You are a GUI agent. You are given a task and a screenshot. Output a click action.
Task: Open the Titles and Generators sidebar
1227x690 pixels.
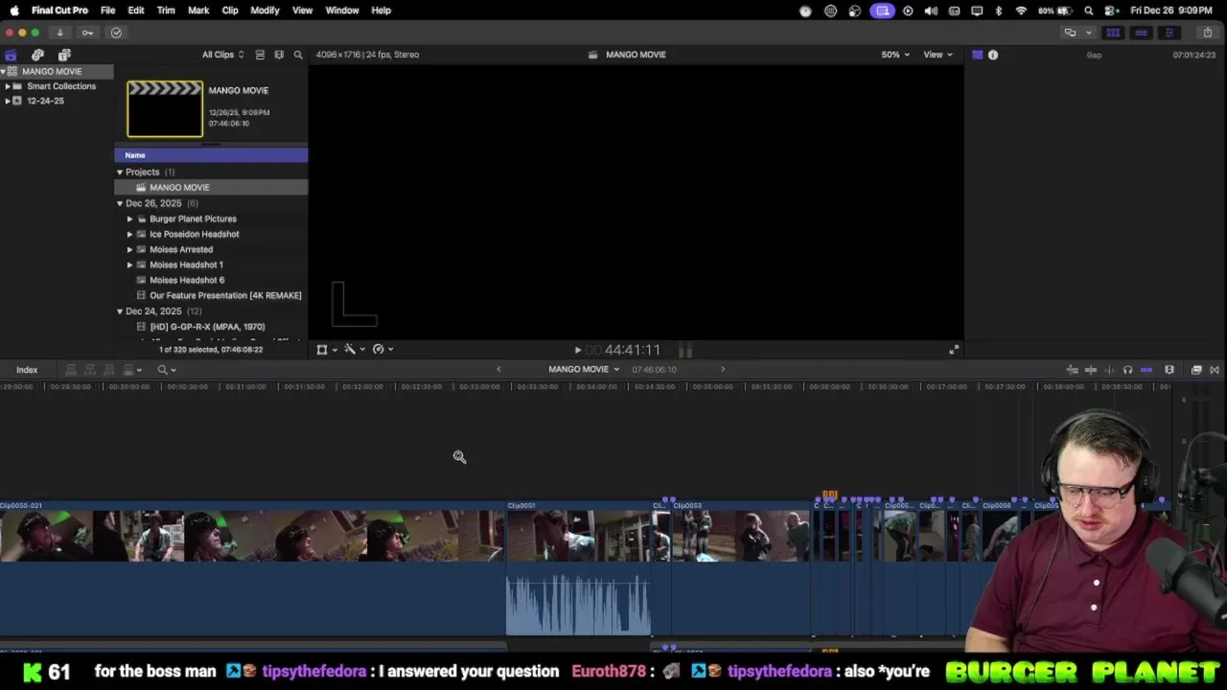click(64, 55)
